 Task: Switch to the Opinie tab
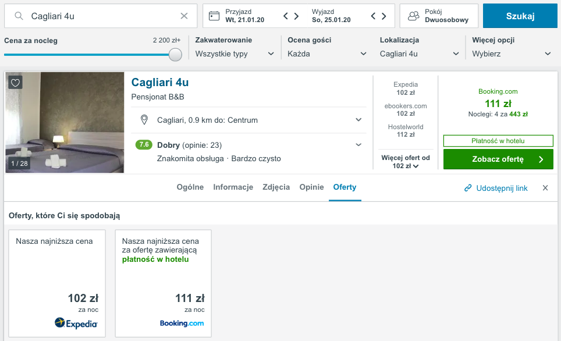(311, 187)
